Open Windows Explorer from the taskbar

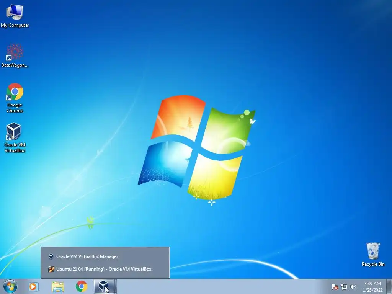58,286
